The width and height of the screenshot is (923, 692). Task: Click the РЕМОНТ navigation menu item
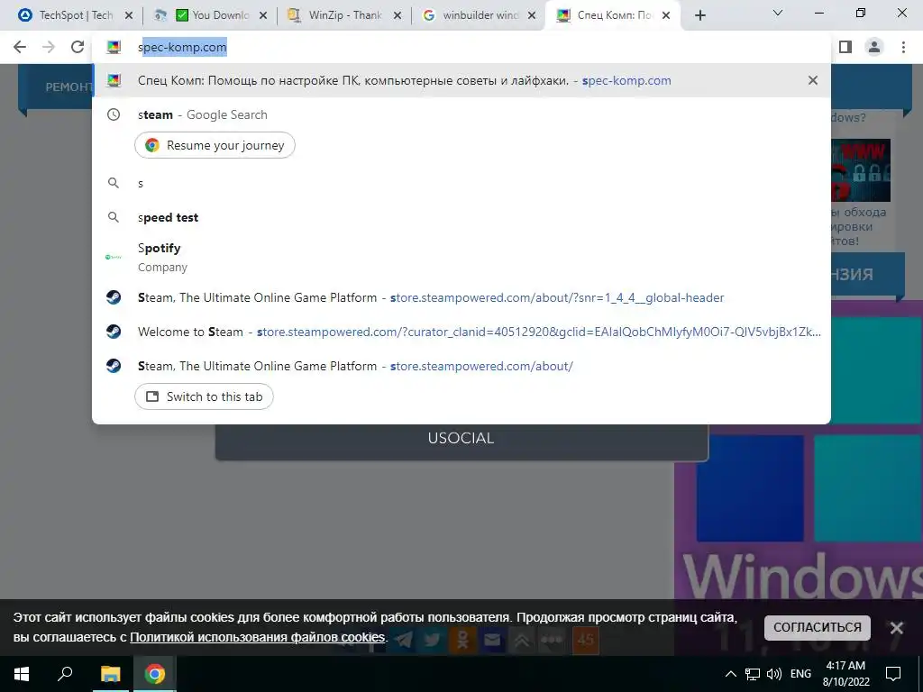click(69, 87)
